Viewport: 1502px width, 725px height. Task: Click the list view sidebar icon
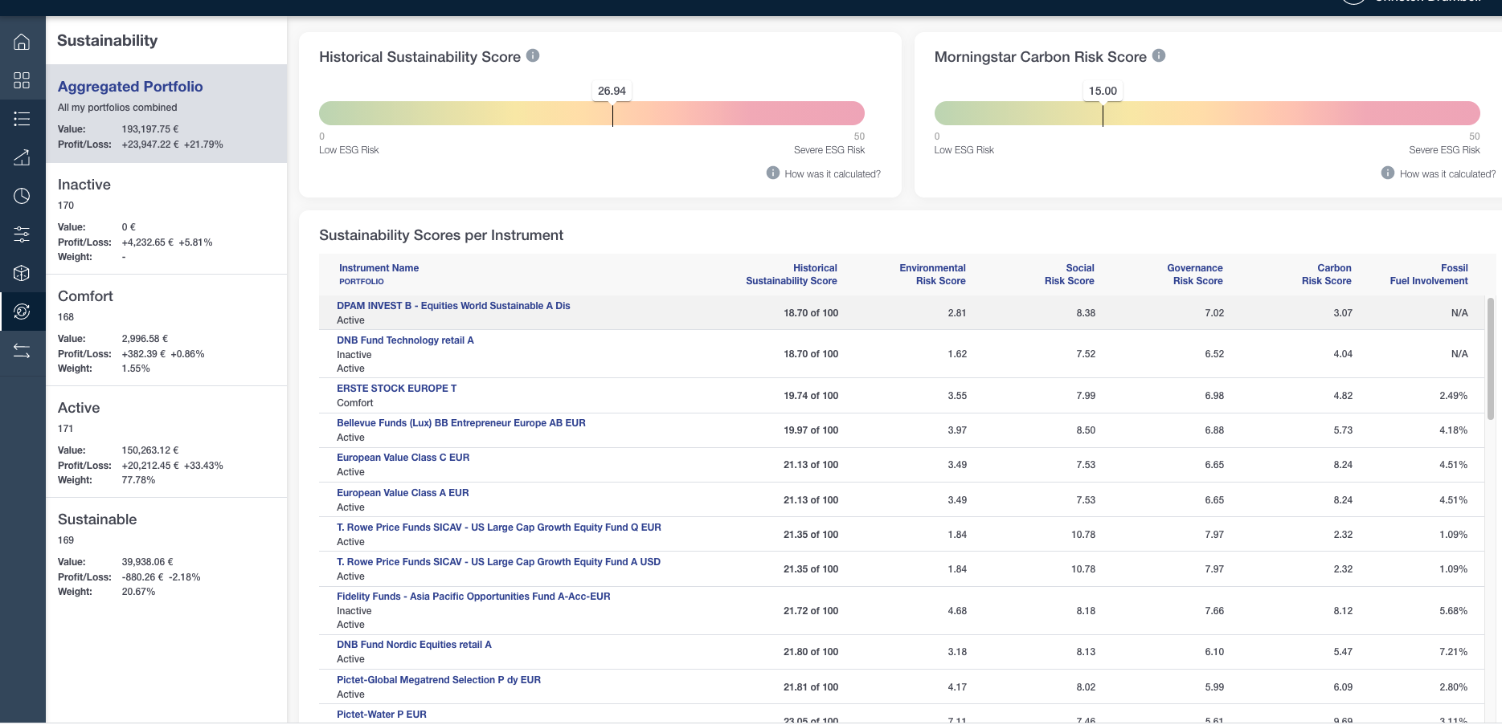(22, 119)
